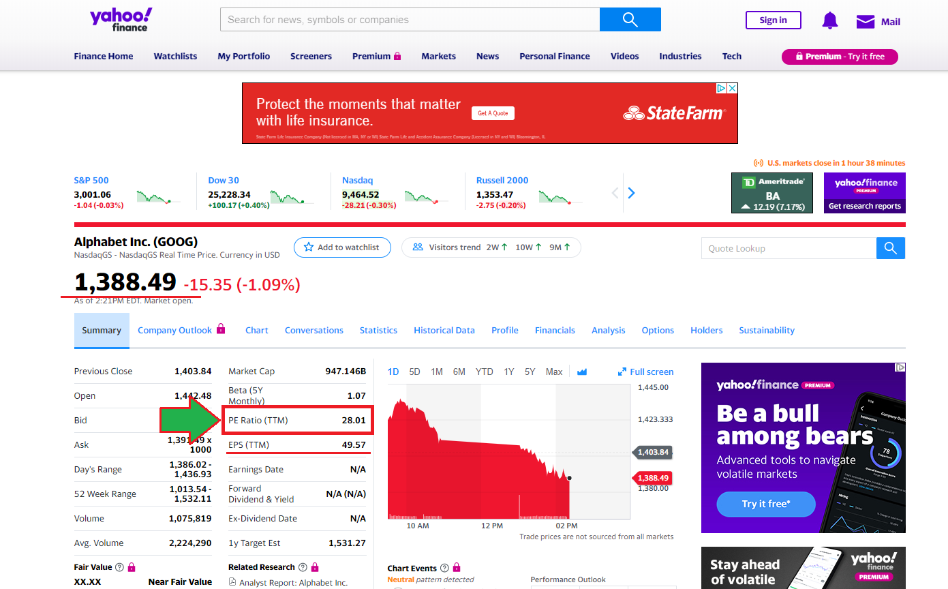Switch to the Company Outlook tab
This screenshot has height=589, width=948.
[181, 330]
